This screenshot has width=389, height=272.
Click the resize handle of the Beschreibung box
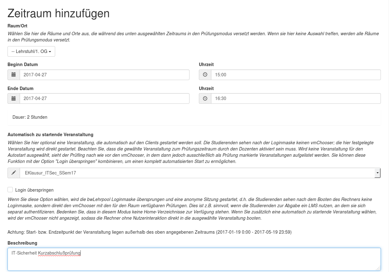tap(378, 268)
